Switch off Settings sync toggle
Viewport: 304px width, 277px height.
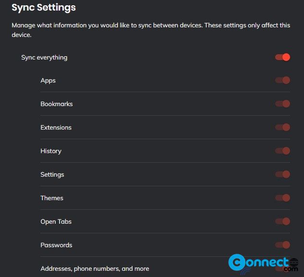click(x=282, y=174)
